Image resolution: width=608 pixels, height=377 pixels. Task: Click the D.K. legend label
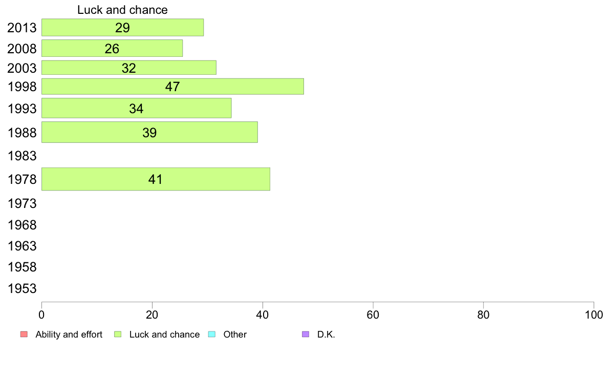(x=326, y=334)
